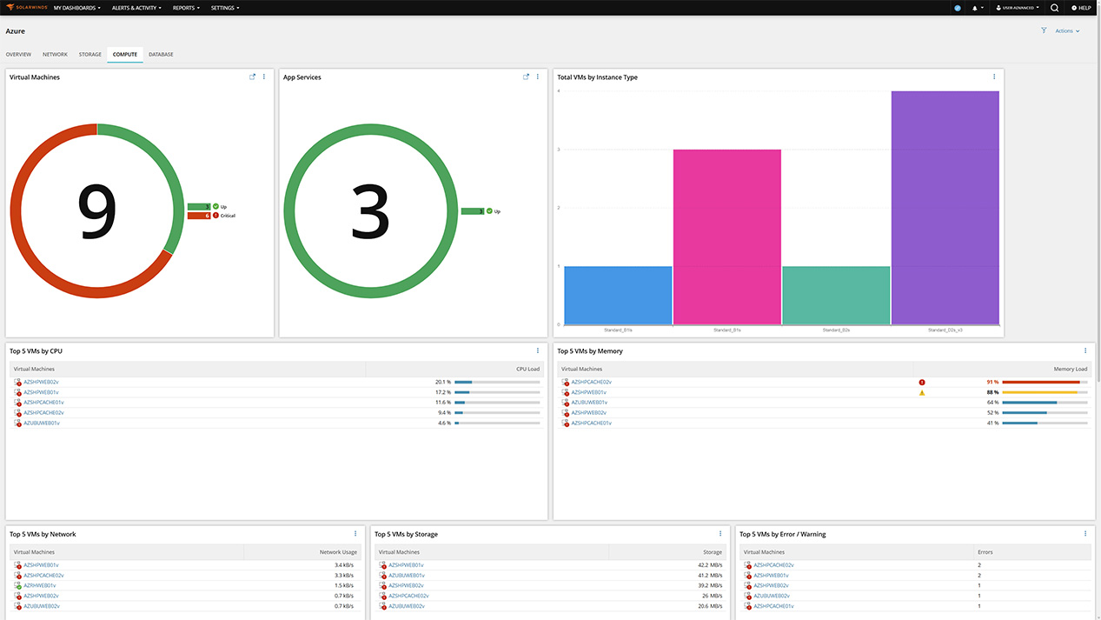
Task: Switch to the Database tab
Action: point(160,54)
